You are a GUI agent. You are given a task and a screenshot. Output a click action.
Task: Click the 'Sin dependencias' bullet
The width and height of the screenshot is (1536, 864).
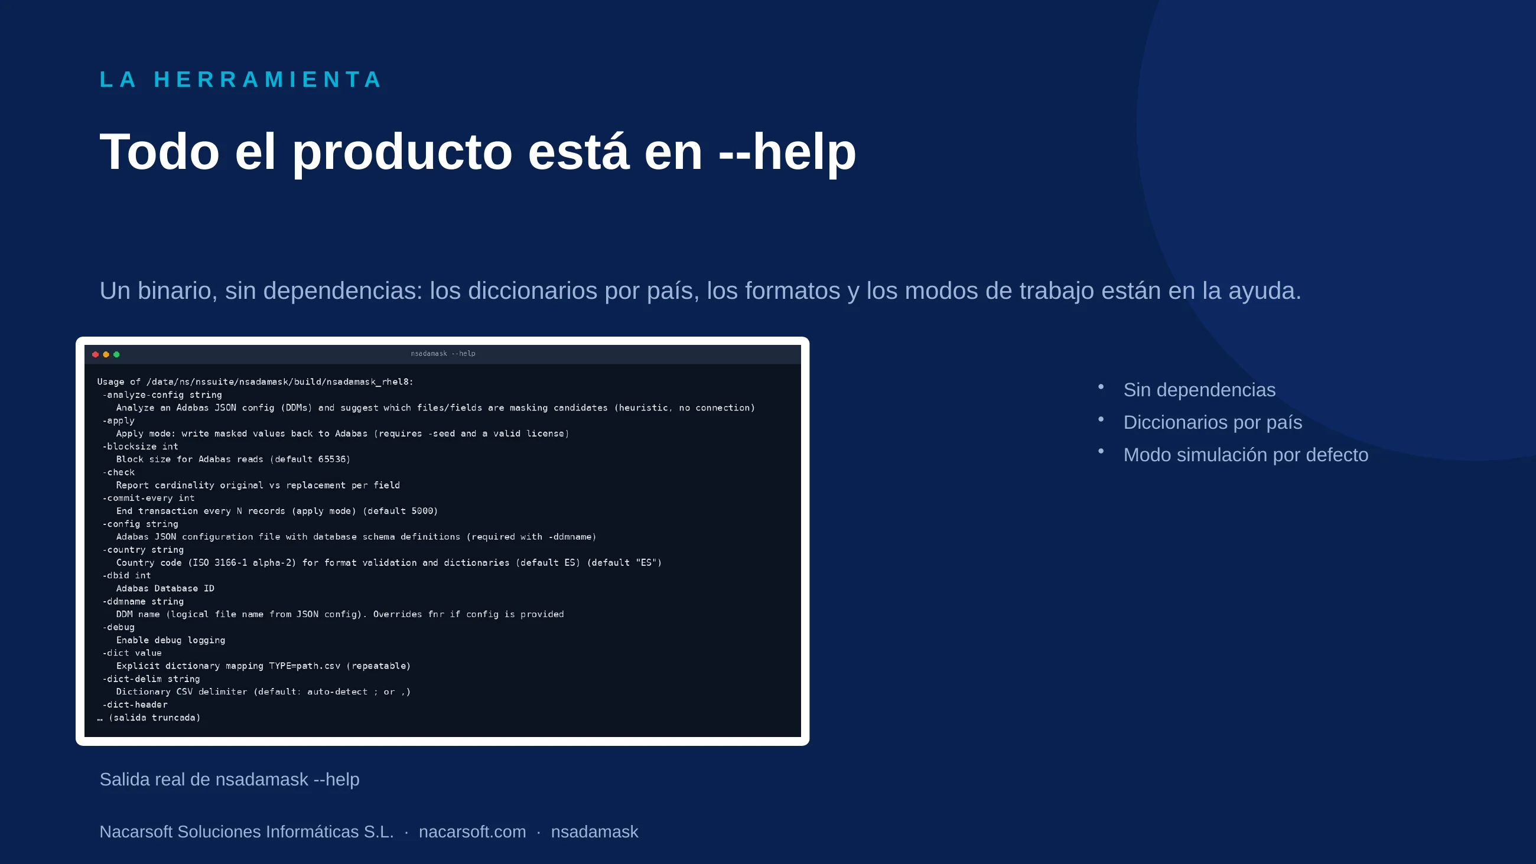(x=1199, y=389)
